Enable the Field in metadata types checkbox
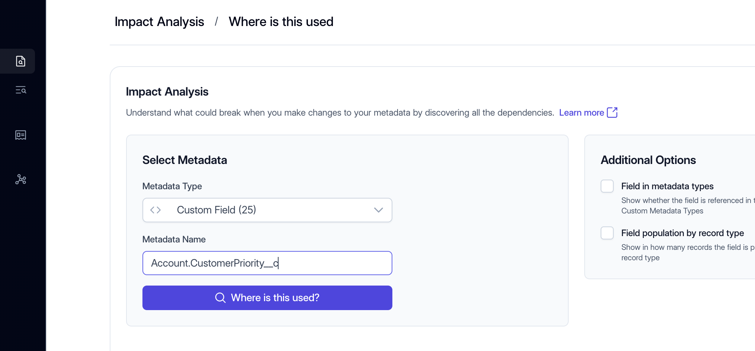 point(607,186)
